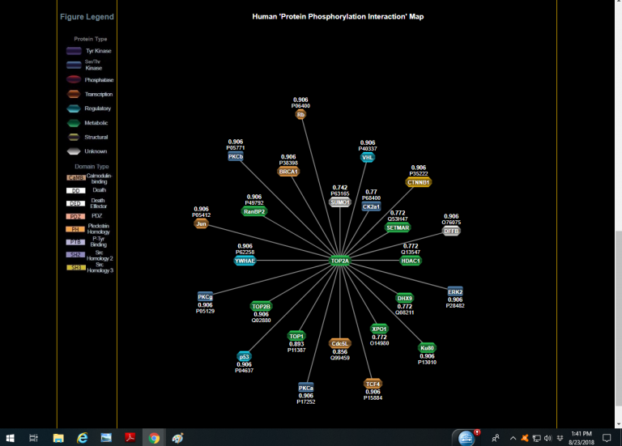Show hidden system tray icons
The image size is (622, 446).
[512, 438]
